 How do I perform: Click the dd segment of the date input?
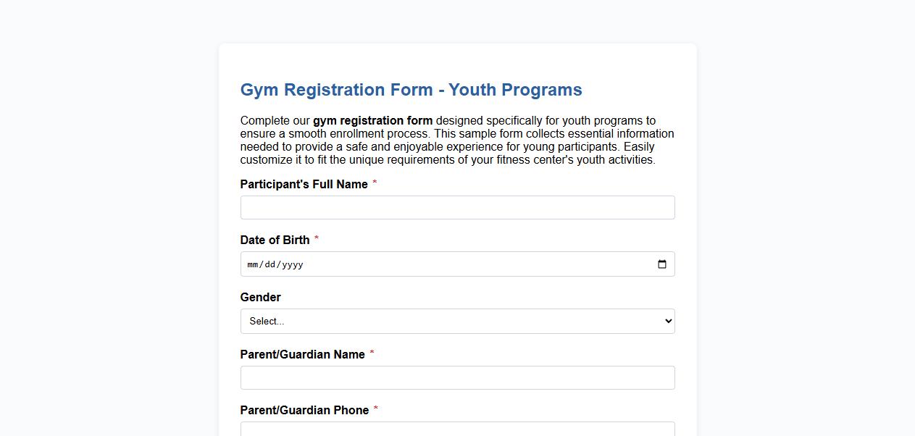pos(272,264)
